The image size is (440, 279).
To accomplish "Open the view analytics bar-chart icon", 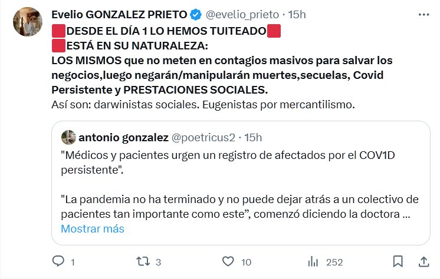I will coord(314,261).
